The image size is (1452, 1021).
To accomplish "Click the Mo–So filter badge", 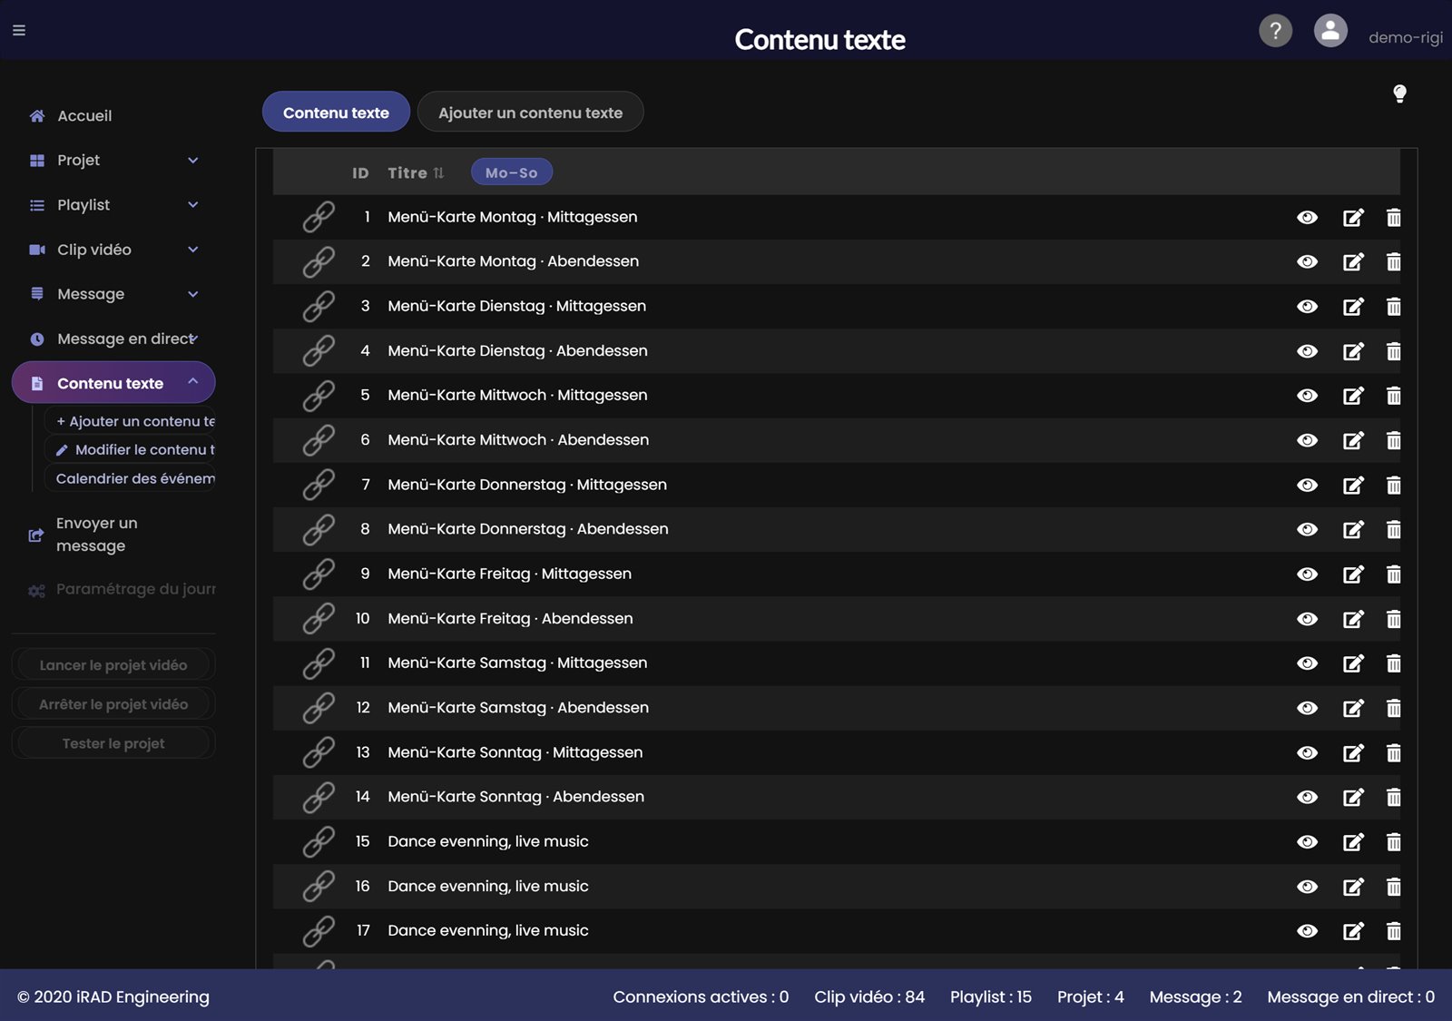I will (511, 172).
